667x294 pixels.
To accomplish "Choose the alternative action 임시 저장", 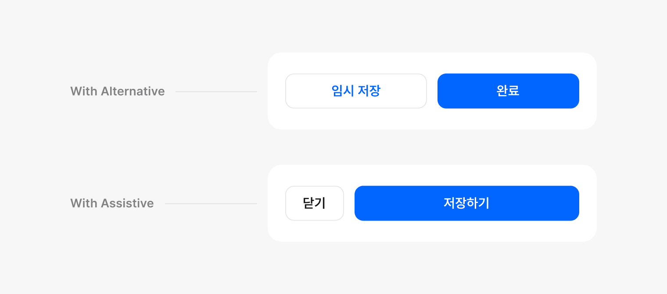I will 356,91.
